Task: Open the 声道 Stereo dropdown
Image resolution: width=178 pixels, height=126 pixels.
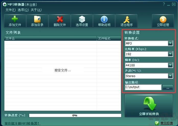Action: pos(170,76)
